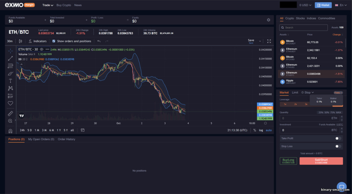Enter fullscreen chart mode
The height and width of the screenshot is (194, 352).
point(269,41)
